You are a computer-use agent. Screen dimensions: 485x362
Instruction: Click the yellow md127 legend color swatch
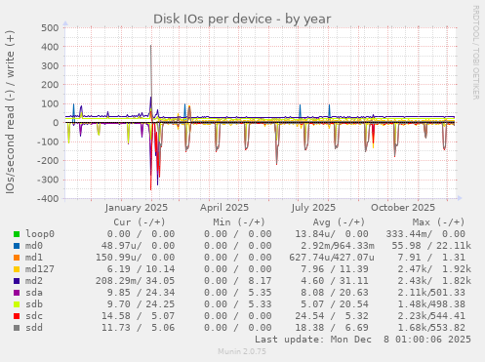click(17, 269)
